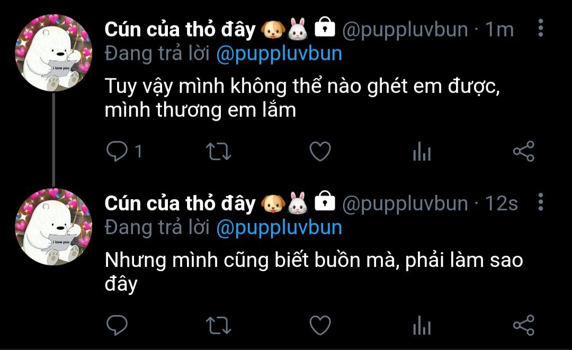Open profile picture of the second tweet
This screenshot has height=350, width=572.
(53, 226)
